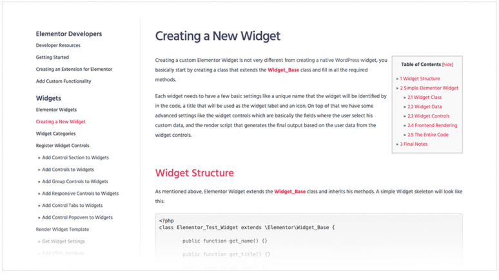This screenshot has height=280, width=499.
Task: Select Creating a New Widget sidebar item
Action: tap(61, 122)
